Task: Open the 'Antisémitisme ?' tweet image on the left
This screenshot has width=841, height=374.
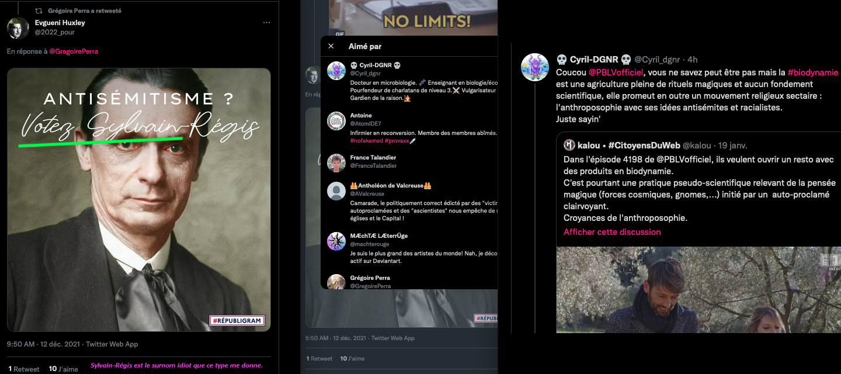Action: (139, 199)
